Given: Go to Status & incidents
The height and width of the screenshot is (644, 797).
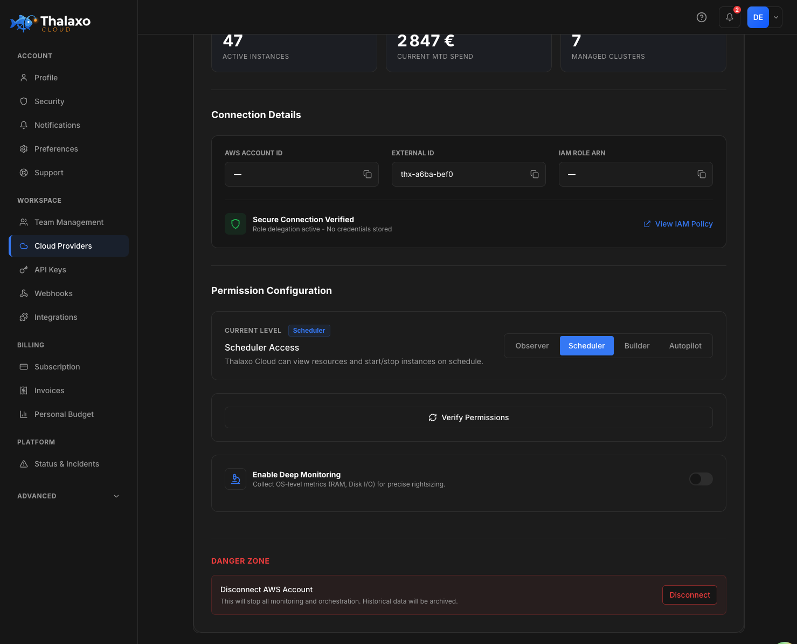Looking at the screenshot, I should click(x=68, y=464).
